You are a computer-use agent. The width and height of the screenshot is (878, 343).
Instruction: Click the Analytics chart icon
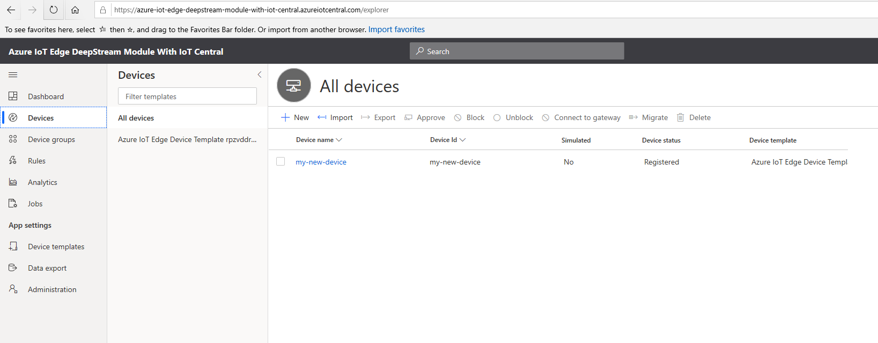click(x=13, y=182)
